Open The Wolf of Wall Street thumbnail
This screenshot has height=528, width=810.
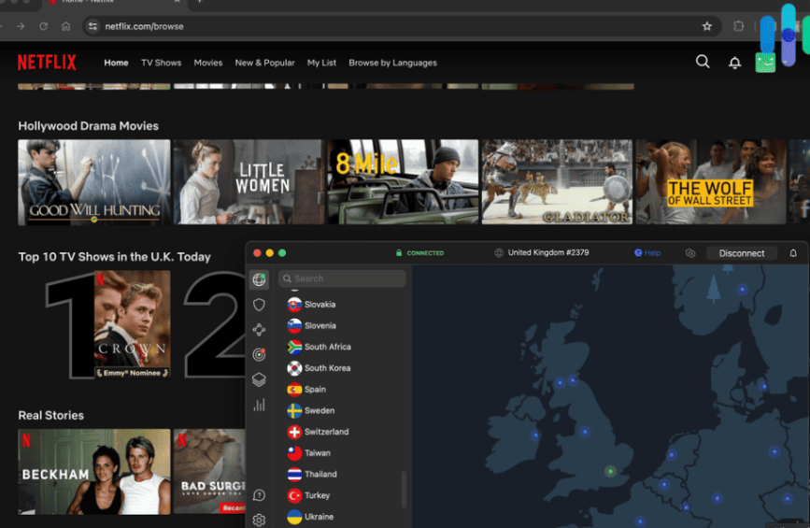point(711,182)
